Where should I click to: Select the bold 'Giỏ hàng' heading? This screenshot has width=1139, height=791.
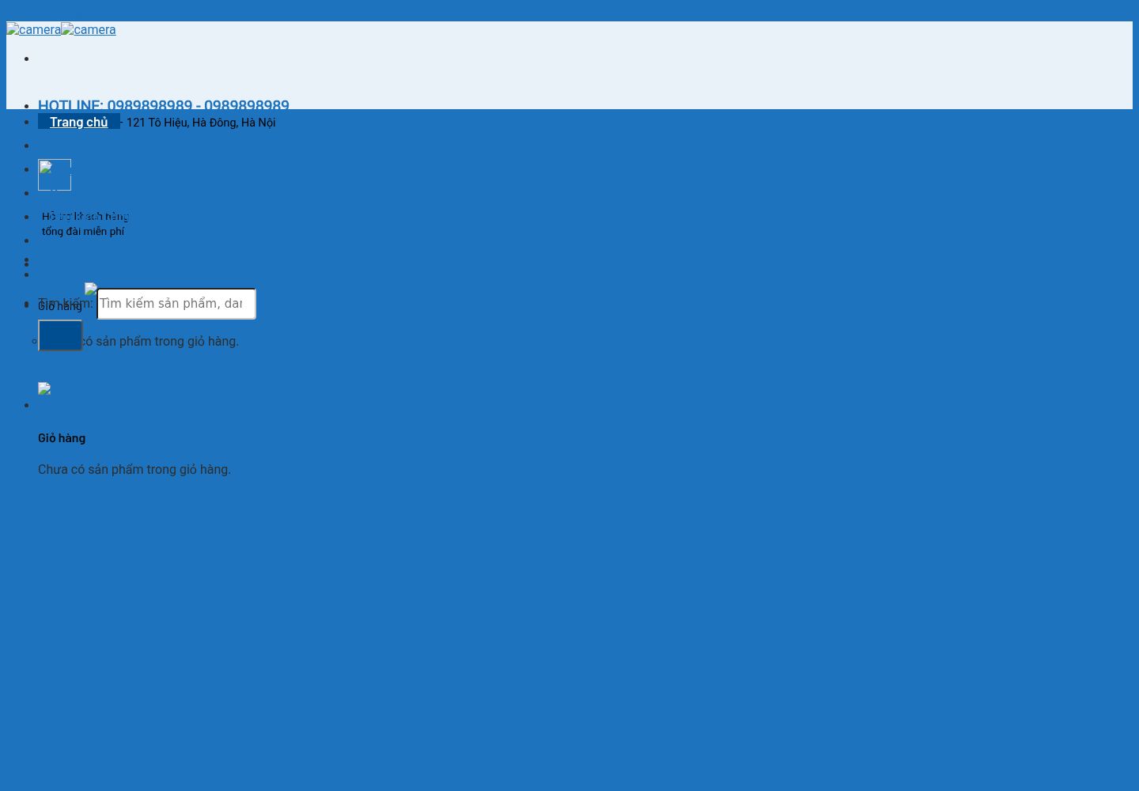(62, 438)
